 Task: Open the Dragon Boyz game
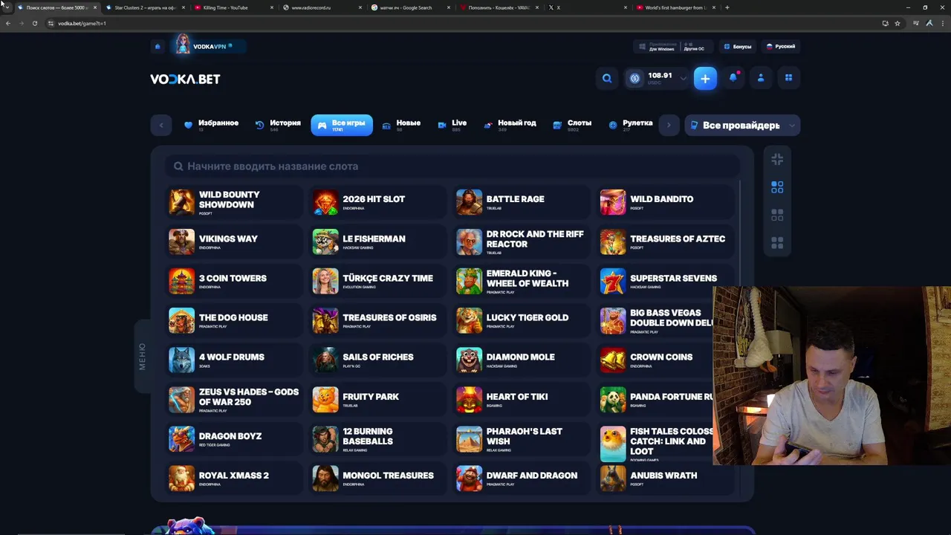pyautogui.click(x=233, y=439)
